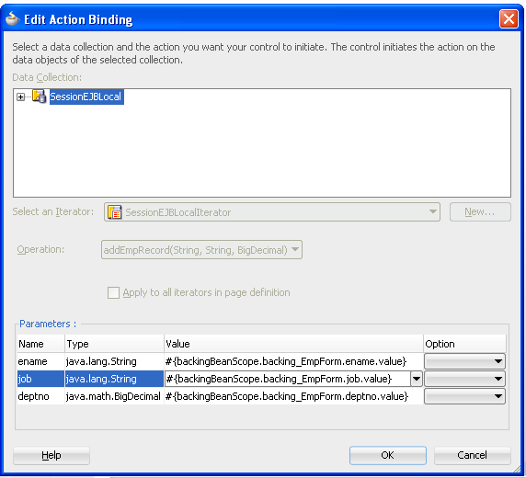Click the Help button
This screenshot has width=526, height=478.
(51, 456)
